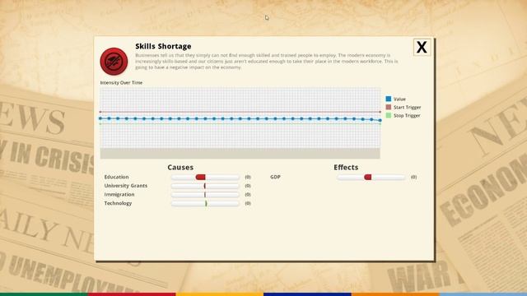Click the red Skills Shortage situation icon
This screenshot has width=527, height=296.
click(114, 62)
